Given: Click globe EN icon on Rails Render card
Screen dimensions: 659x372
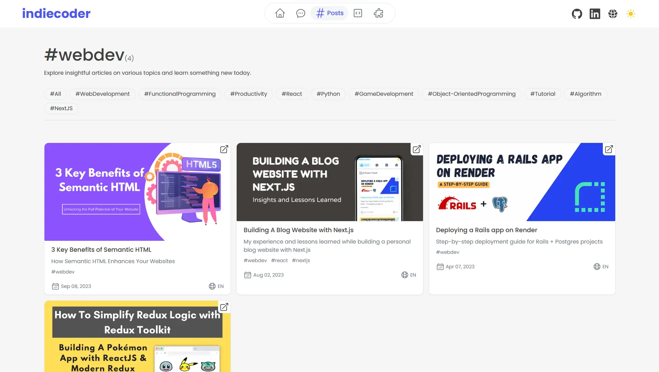Looking at the screenshot, I should point(597,267).
